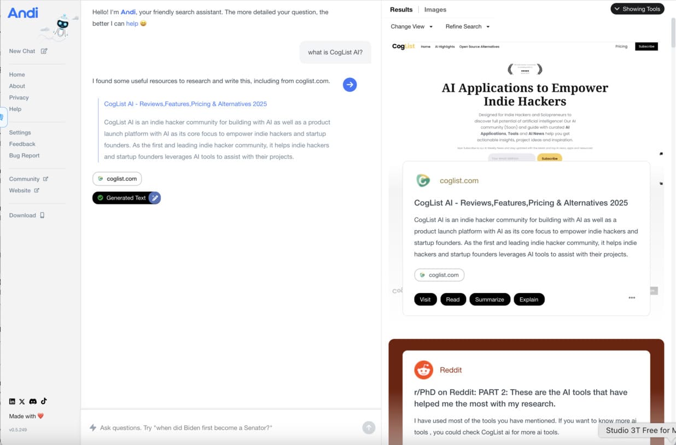676x445 pixels.
Task: Go to Home in sidebar
Action: pyautogui.click(x=17, y=74)
